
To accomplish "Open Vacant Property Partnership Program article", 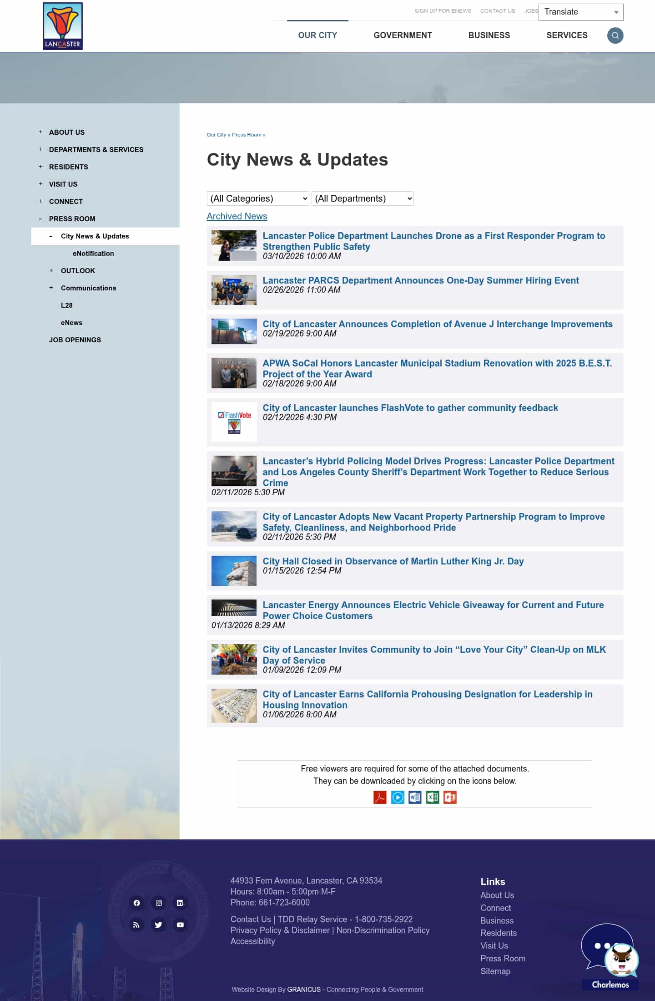I will coord(433,522).
